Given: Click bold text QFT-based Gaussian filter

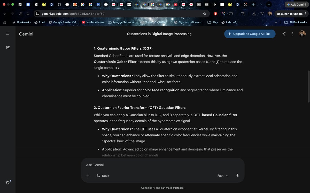Looking at the screenshot, I should [x=215, y=115].
